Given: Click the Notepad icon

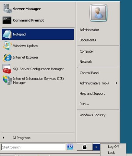Looking at the screenshot, I should [7, 34].
